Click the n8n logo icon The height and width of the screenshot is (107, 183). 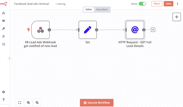pos(3,4)
